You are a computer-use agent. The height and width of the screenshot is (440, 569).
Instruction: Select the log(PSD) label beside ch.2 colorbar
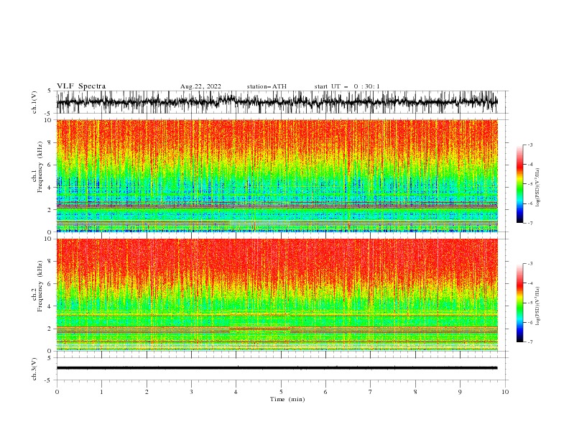point(537,306)
